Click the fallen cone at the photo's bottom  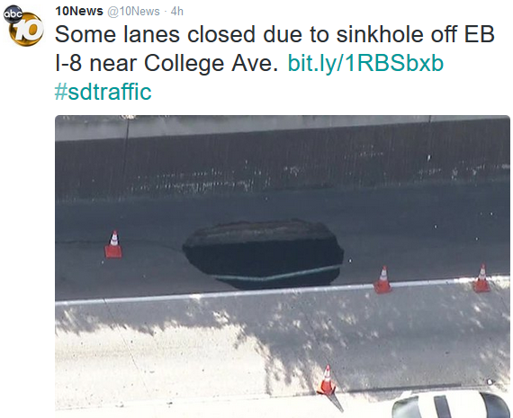click(328, 387)
